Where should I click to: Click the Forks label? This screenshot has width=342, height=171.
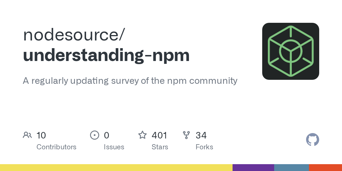(204, 147)
